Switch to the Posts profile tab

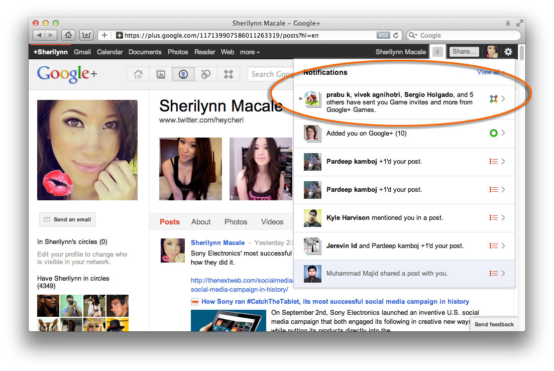pos(170,222)
